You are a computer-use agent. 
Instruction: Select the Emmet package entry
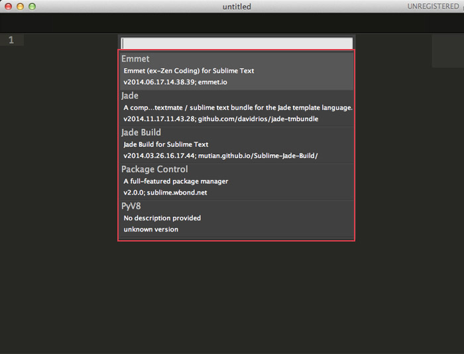tap(237, 71)
